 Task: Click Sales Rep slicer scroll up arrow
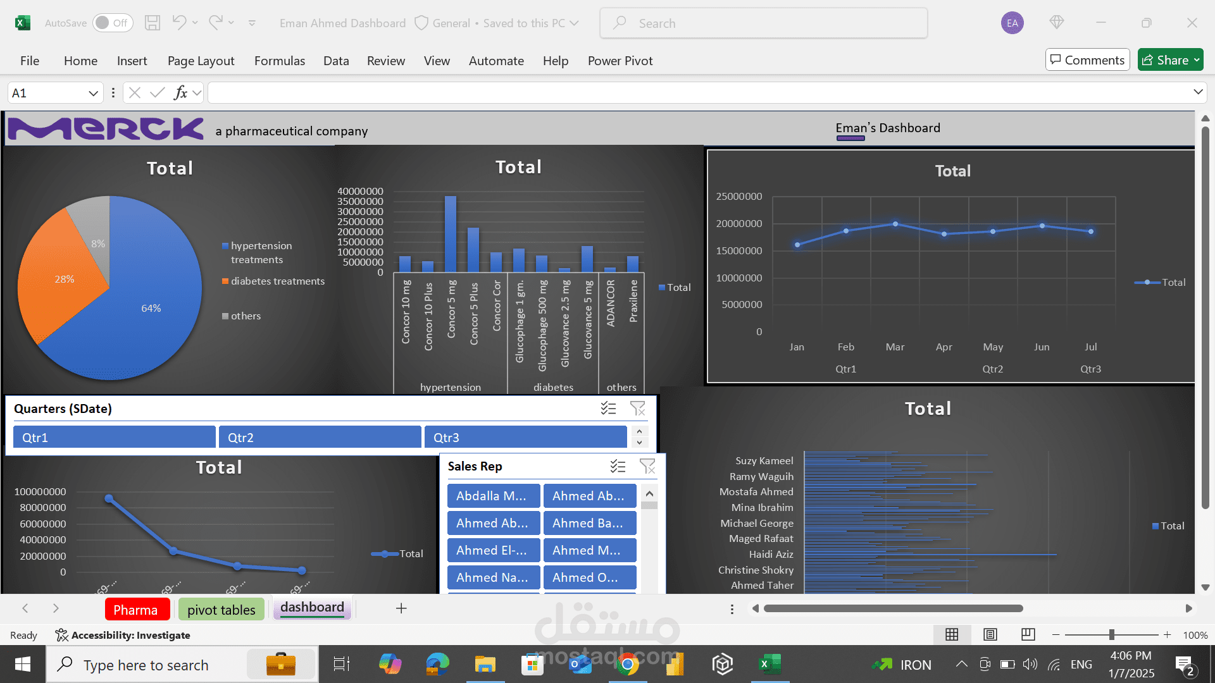tap(649, 493)
